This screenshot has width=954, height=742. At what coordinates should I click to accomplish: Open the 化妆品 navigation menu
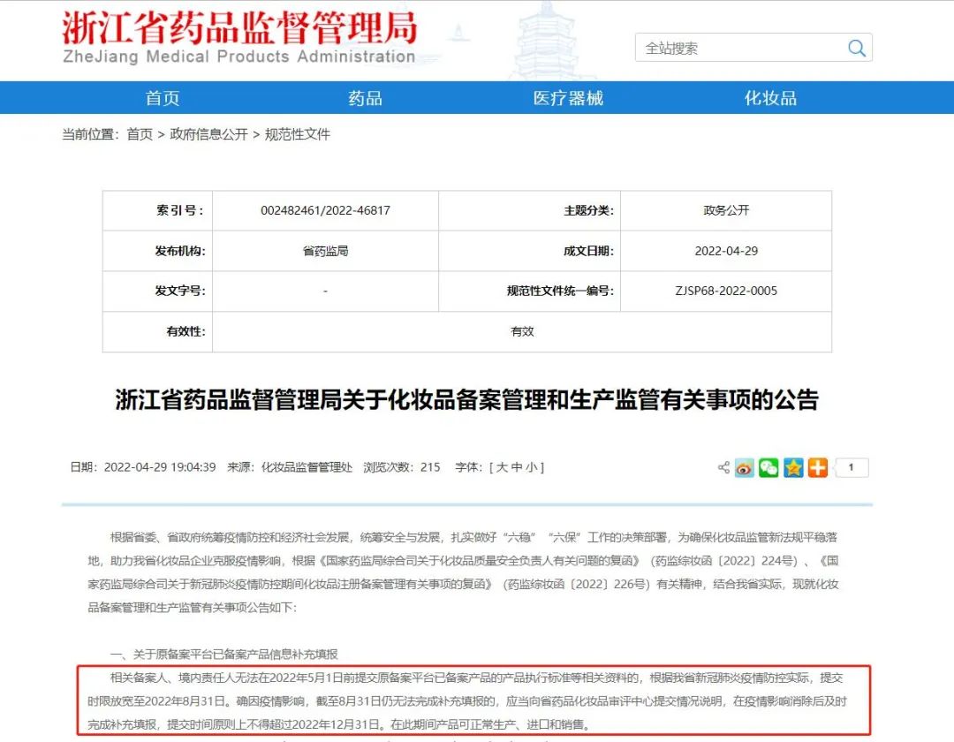pos(770,98)
